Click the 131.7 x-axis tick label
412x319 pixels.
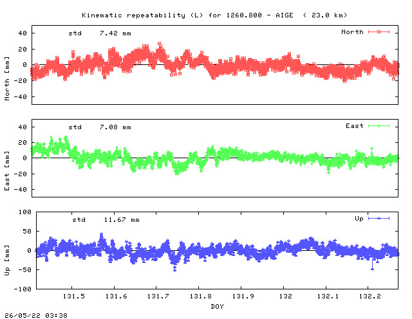(x=158, y=296)
